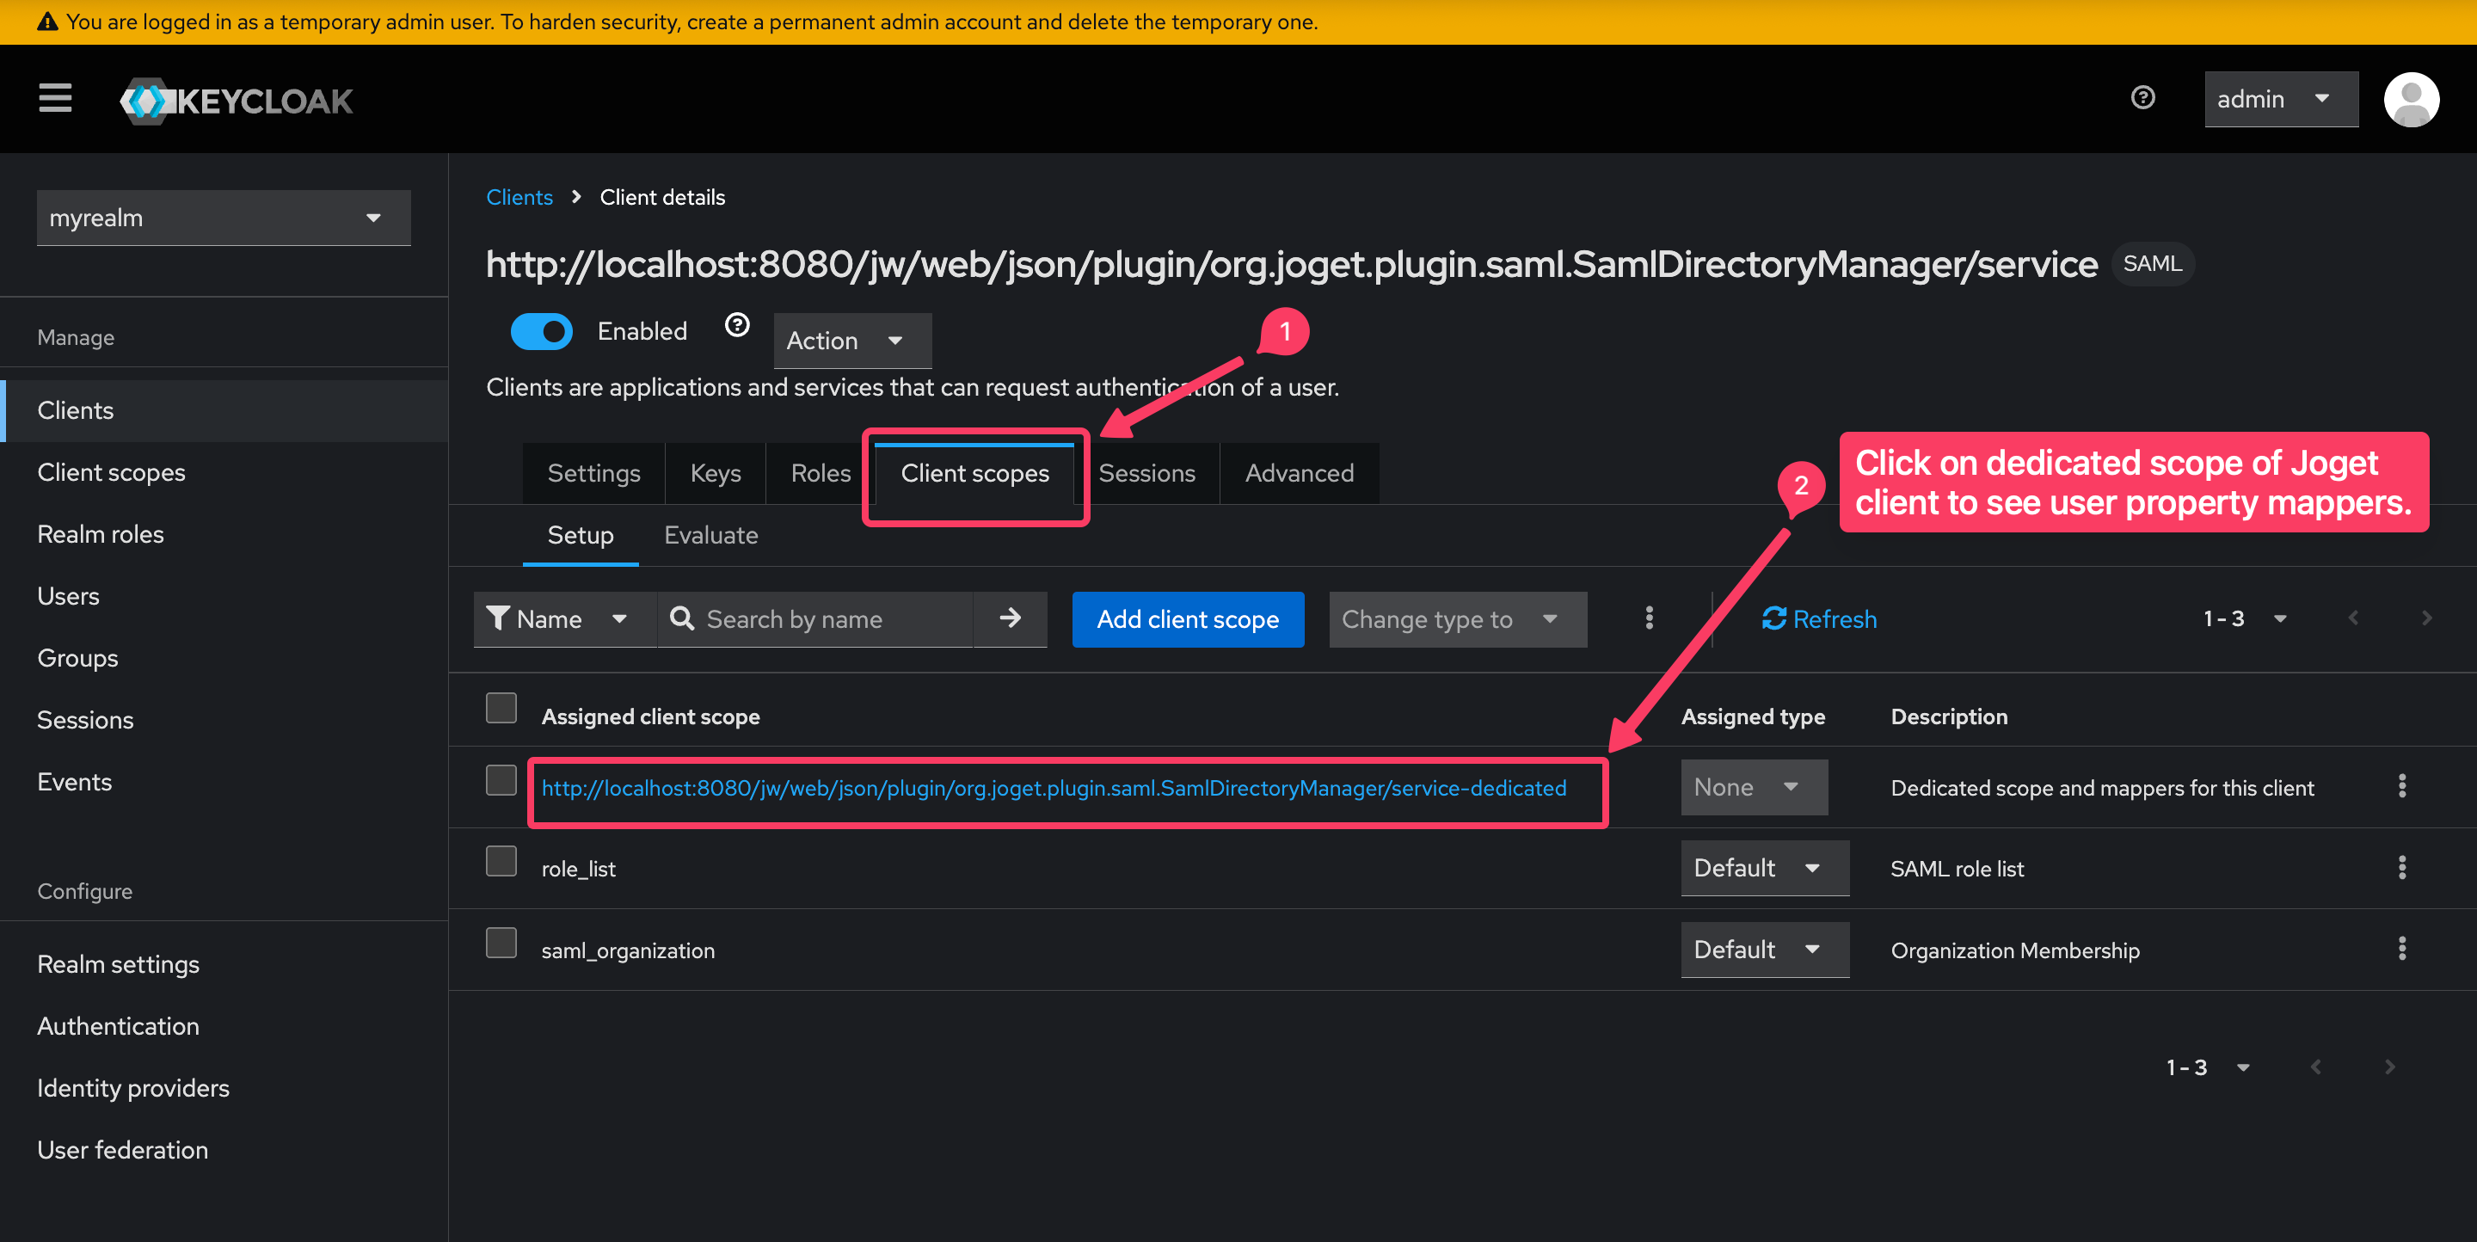
Task: Click the top pagination previous-page arrow
Action: 2353,618
